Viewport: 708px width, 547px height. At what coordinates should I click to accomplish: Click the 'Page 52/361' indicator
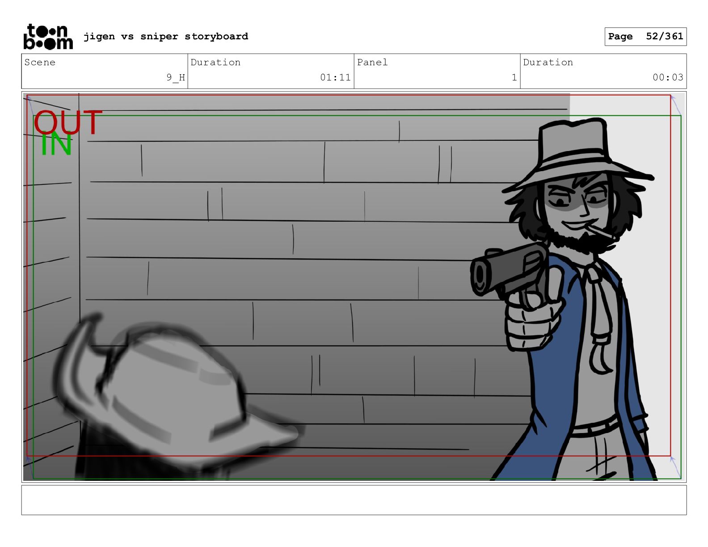[x=645, y=37]
